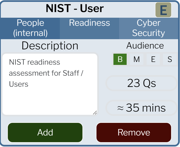Open the Cyber Security tab

click(148, 28)
